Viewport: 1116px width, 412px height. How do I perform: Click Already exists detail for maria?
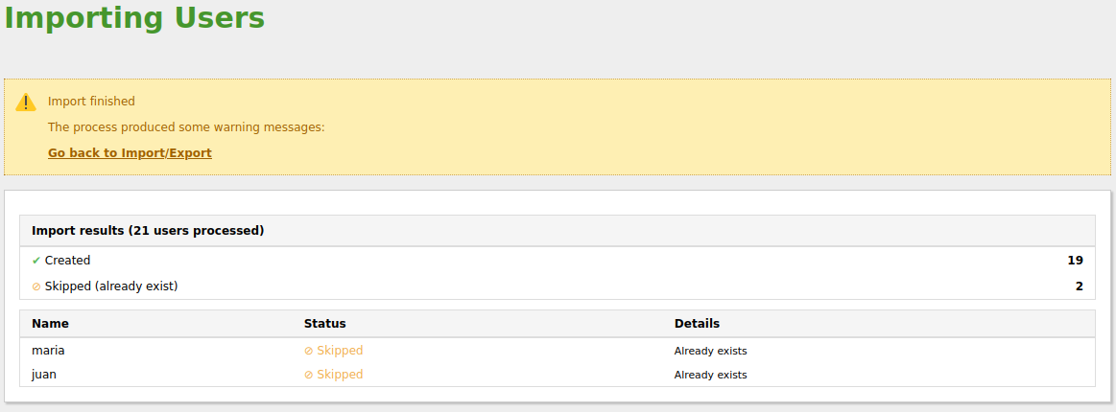point(710,351)
